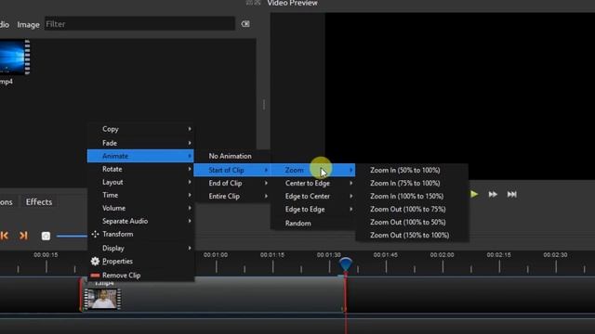This screenshot has height=334, width=595.
Task: Click the fast forward button
Action: pyautogui.click(x=493, y=194)
